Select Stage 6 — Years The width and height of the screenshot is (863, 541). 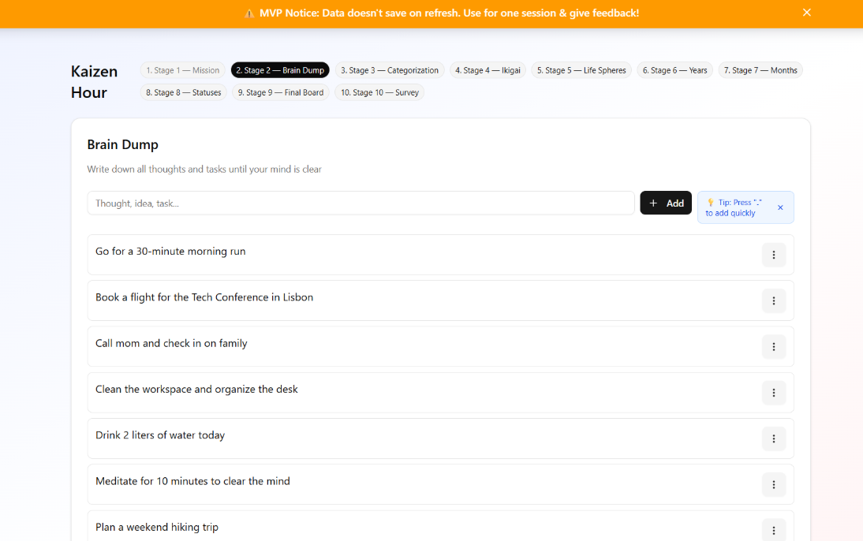(x=674, y=69)
